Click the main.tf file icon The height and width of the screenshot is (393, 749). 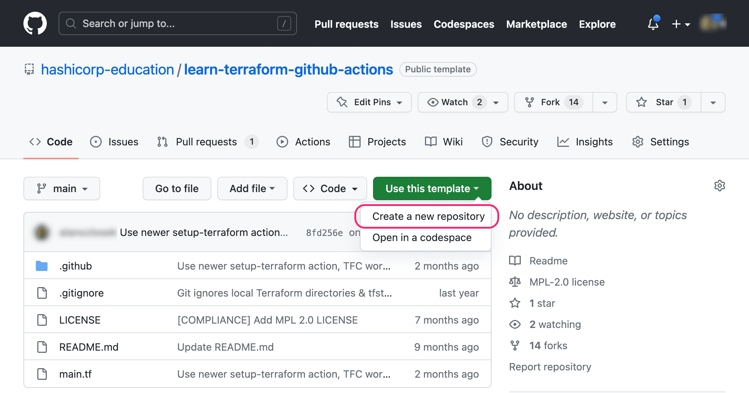(x=42, y=374)
